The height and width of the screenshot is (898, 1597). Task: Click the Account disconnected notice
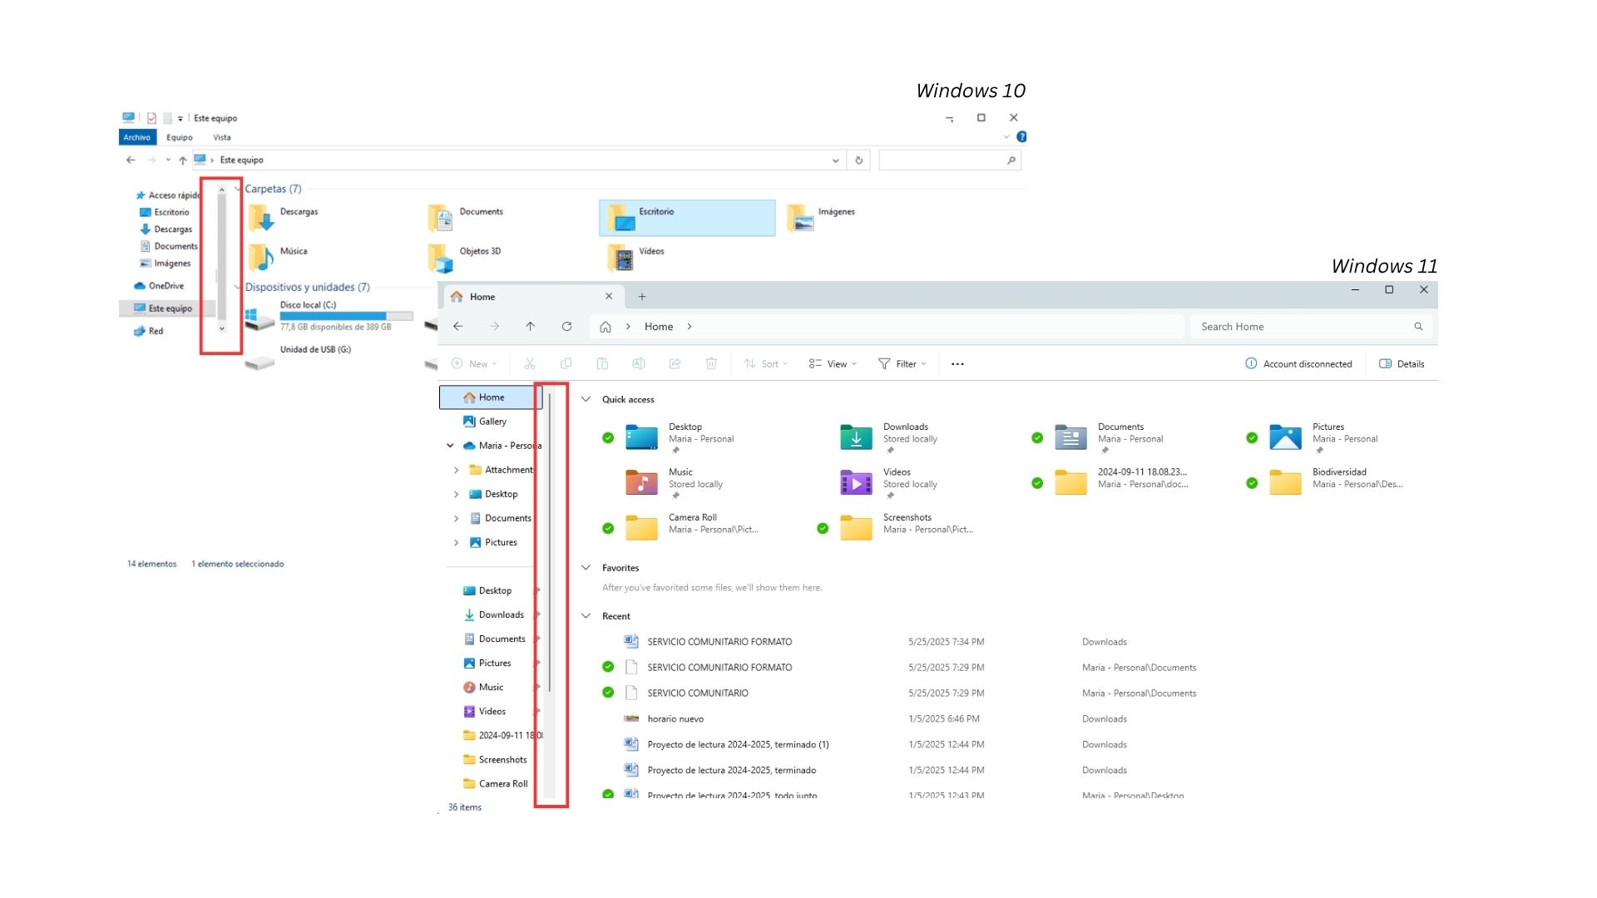1298,364
